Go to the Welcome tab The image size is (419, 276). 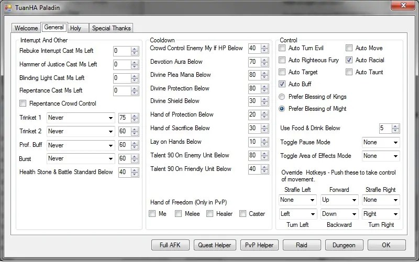click(26, 28)
